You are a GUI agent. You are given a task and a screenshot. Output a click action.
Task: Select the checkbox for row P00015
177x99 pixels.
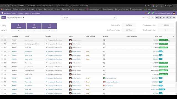click(2, 48)
